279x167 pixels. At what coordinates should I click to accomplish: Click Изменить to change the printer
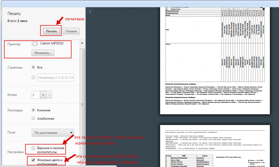coord(44,53)
